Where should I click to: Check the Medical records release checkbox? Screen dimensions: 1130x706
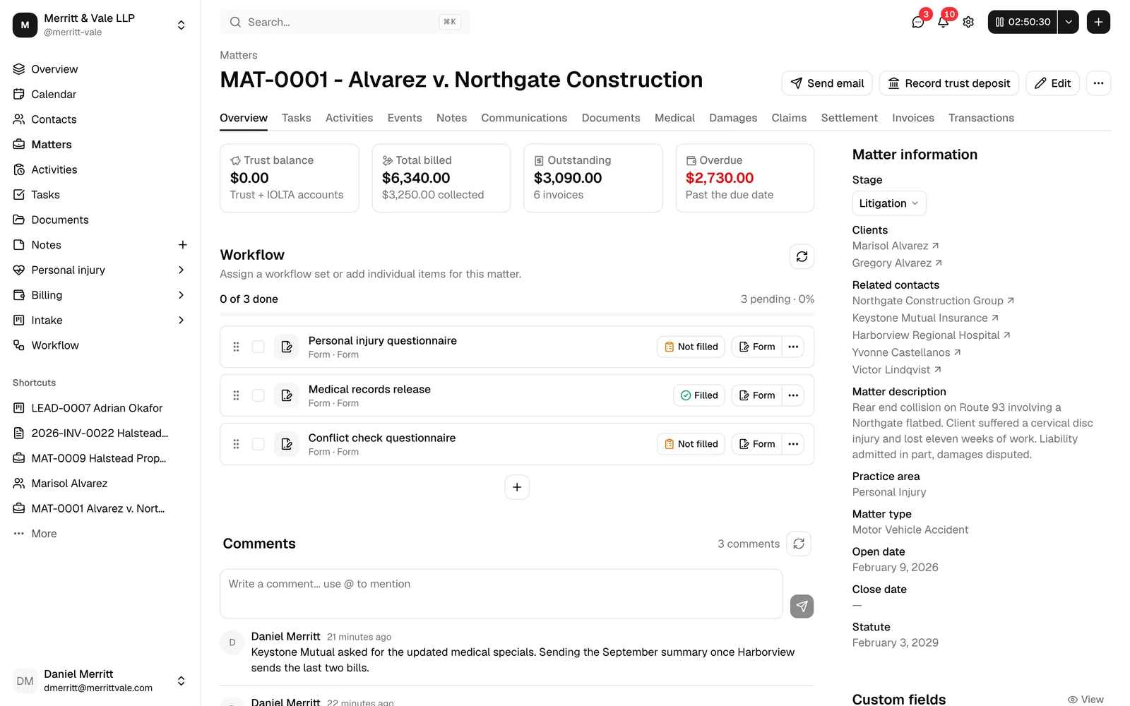pos(258,395)
